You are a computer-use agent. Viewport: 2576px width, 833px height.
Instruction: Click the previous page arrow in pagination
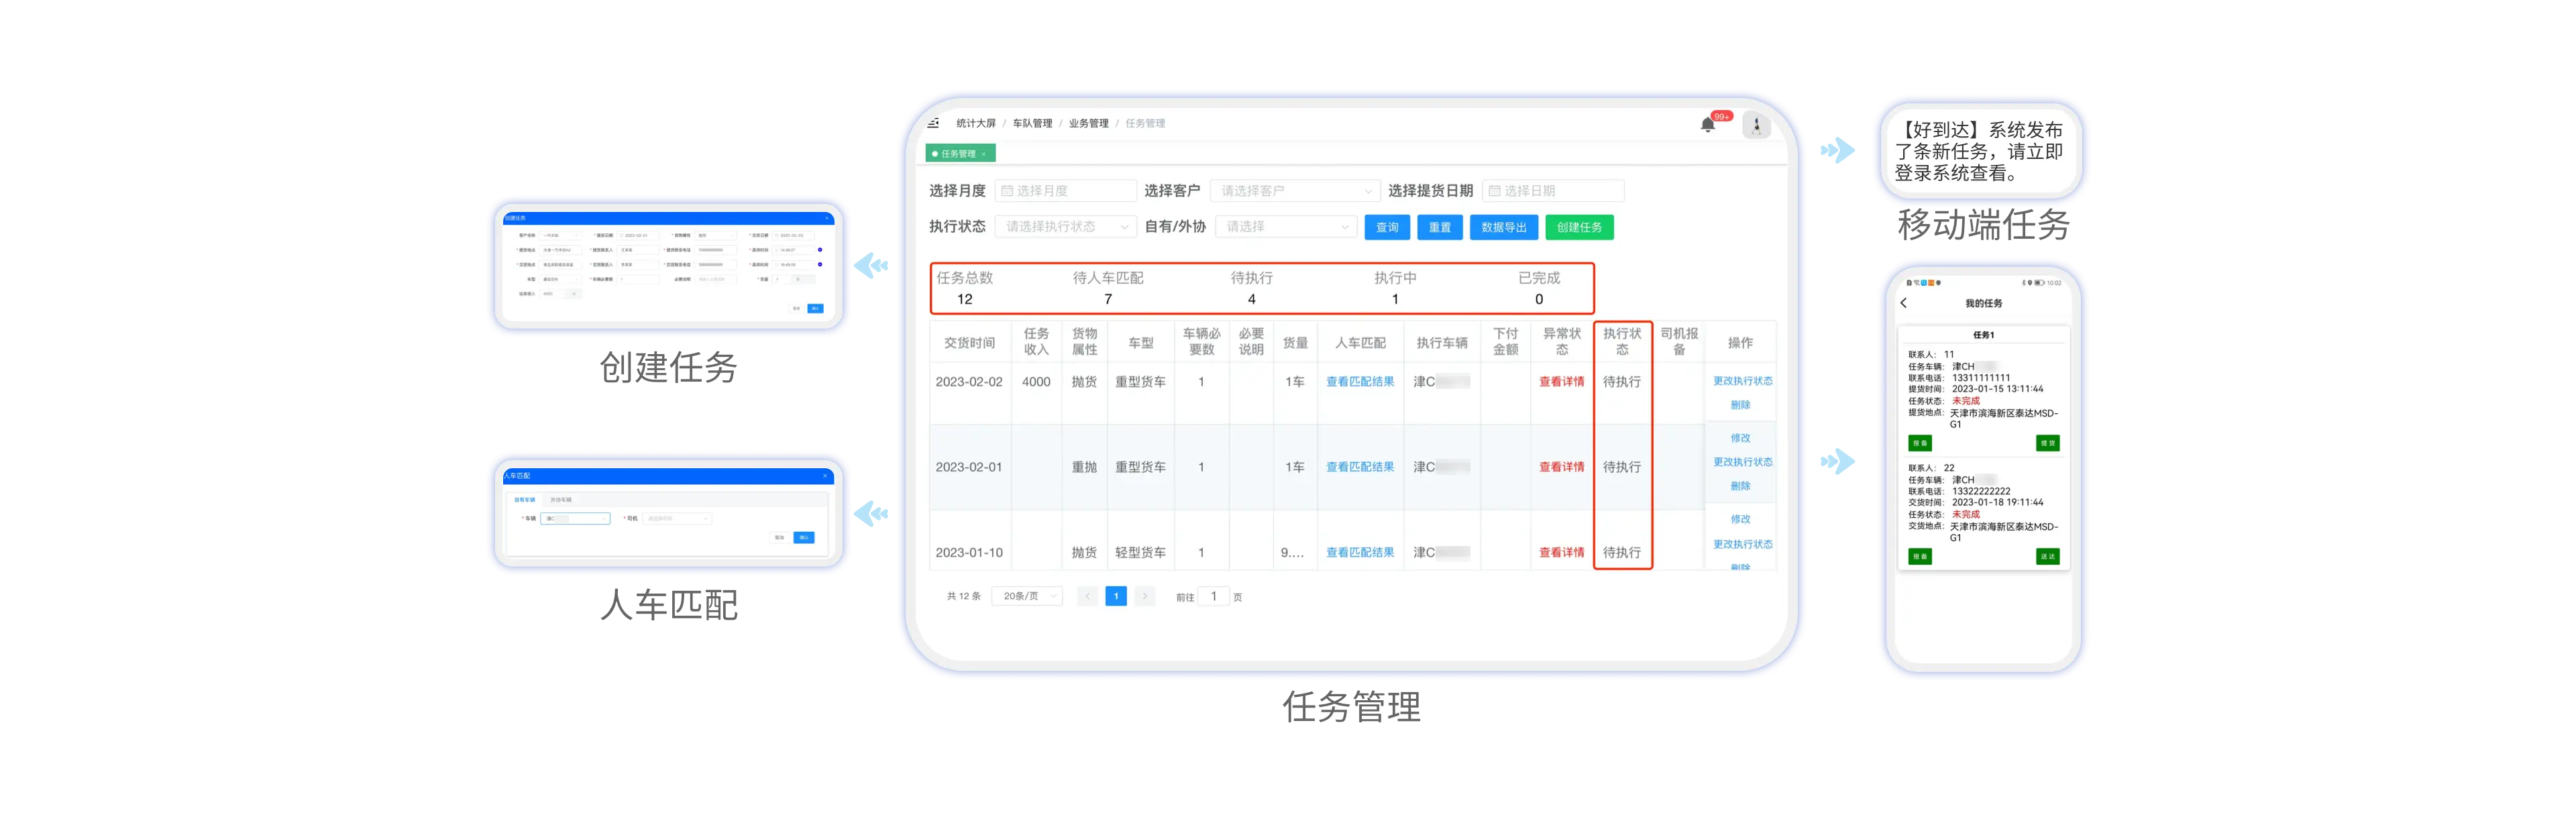[1088, 596]
